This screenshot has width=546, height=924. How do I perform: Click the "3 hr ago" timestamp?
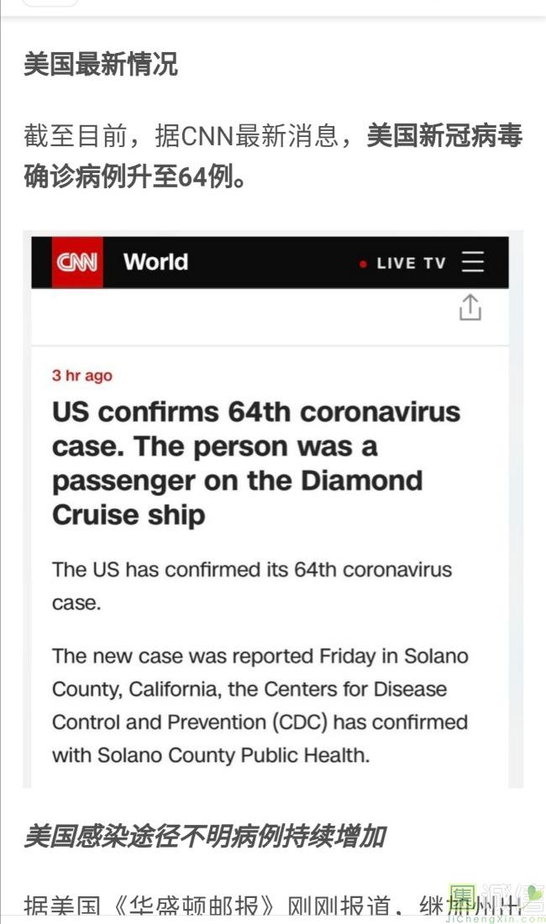coord(81,375)
